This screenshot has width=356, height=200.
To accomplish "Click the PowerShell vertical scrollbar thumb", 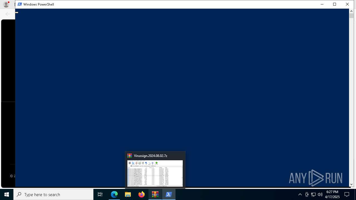I will point(351,16).
